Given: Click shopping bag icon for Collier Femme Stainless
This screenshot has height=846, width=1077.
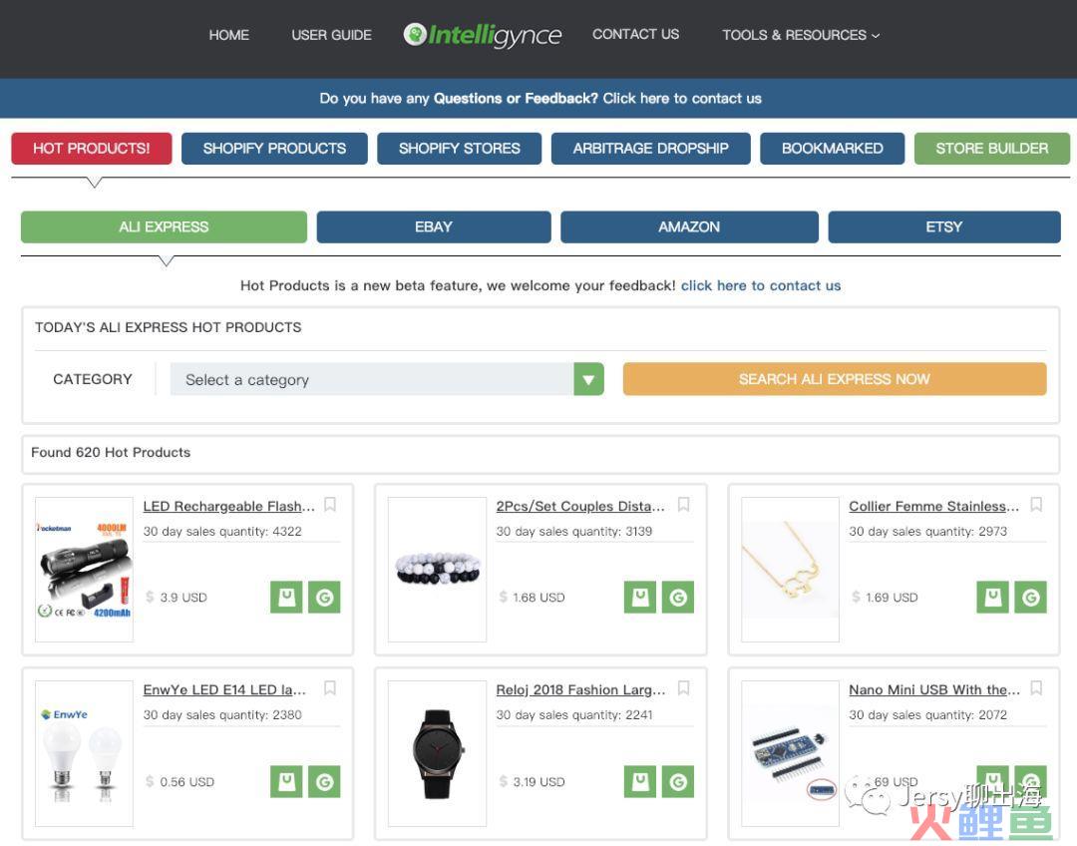Looking at the screenshot, I should 993,598.
